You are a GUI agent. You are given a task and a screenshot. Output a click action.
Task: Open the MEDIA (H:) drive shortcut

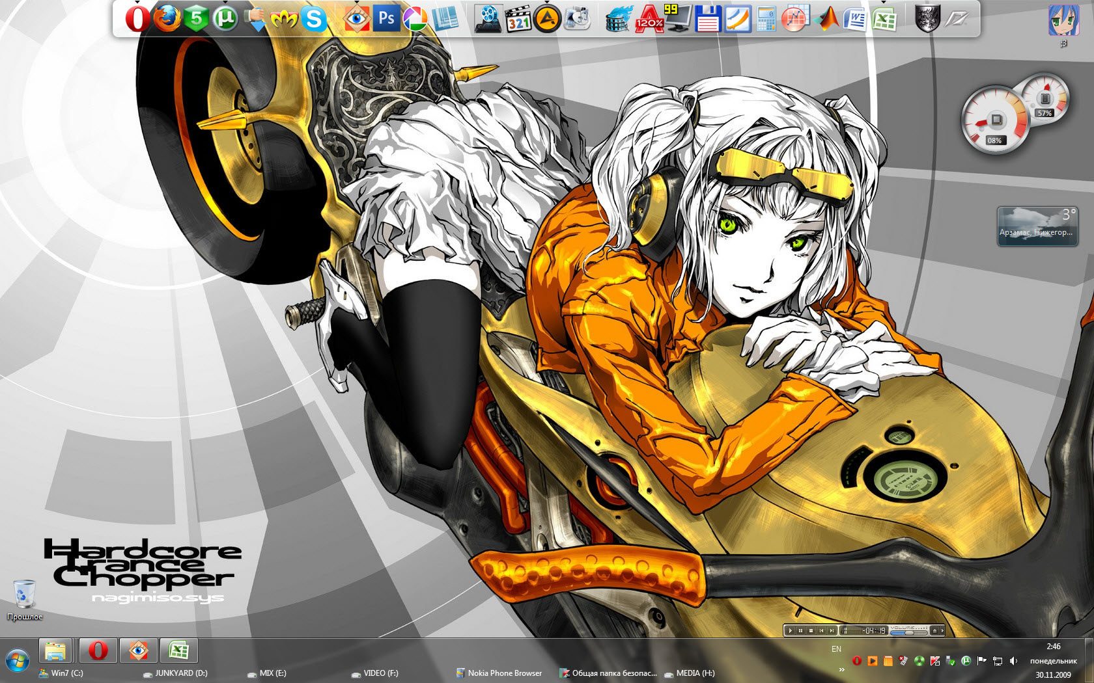click(689, 673)
